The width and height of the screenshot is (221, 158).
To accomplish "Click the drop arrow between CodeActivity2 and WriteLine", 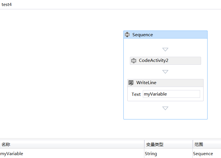I will [165, 72].
